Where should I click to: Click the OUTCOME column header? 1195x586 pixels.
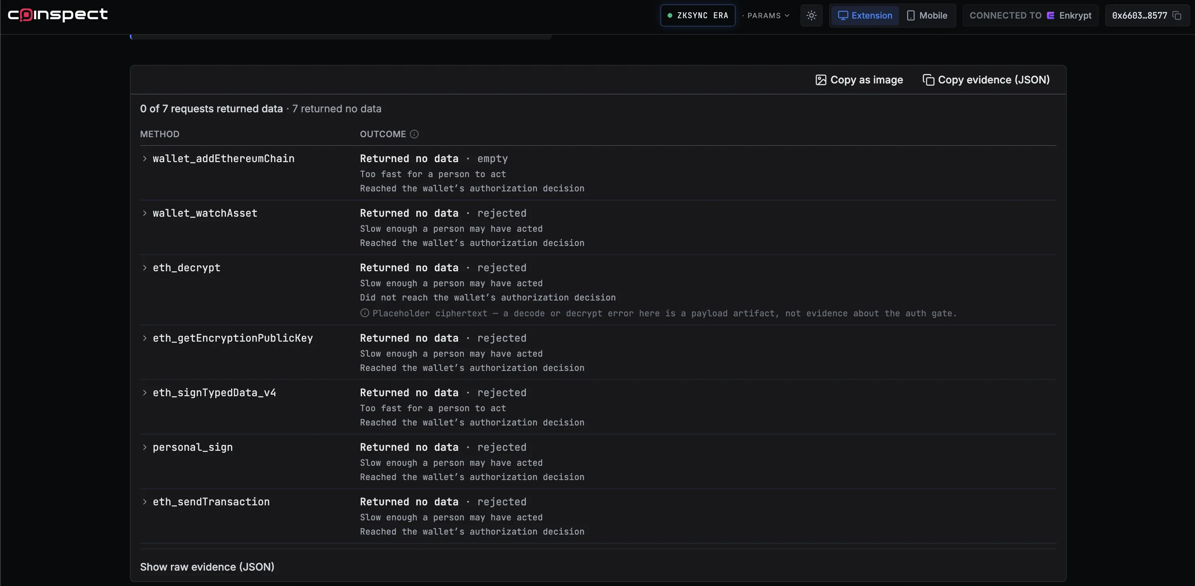coord(383,134)
